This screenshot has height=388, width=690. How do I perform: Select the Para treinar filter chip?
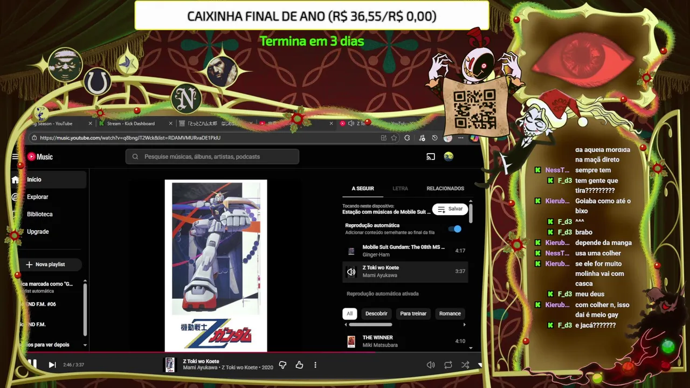[413, 314]
